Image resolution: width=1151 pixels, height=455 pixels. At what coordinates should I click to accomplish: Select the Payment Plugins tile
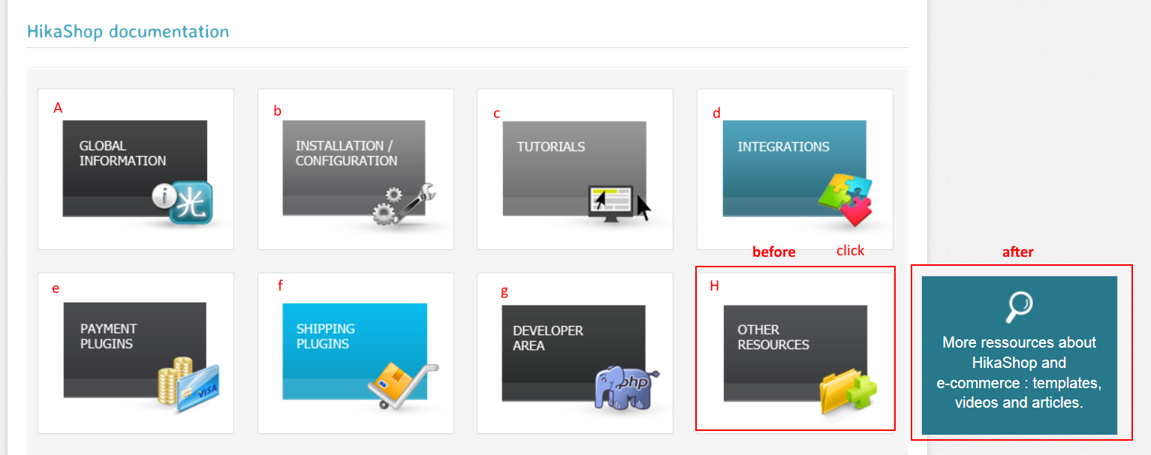tap(136, 353)
